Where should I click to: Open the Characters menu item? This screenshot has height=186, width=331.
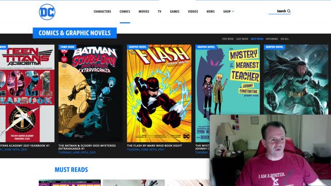pyautogui.click(x=102, y=11)
